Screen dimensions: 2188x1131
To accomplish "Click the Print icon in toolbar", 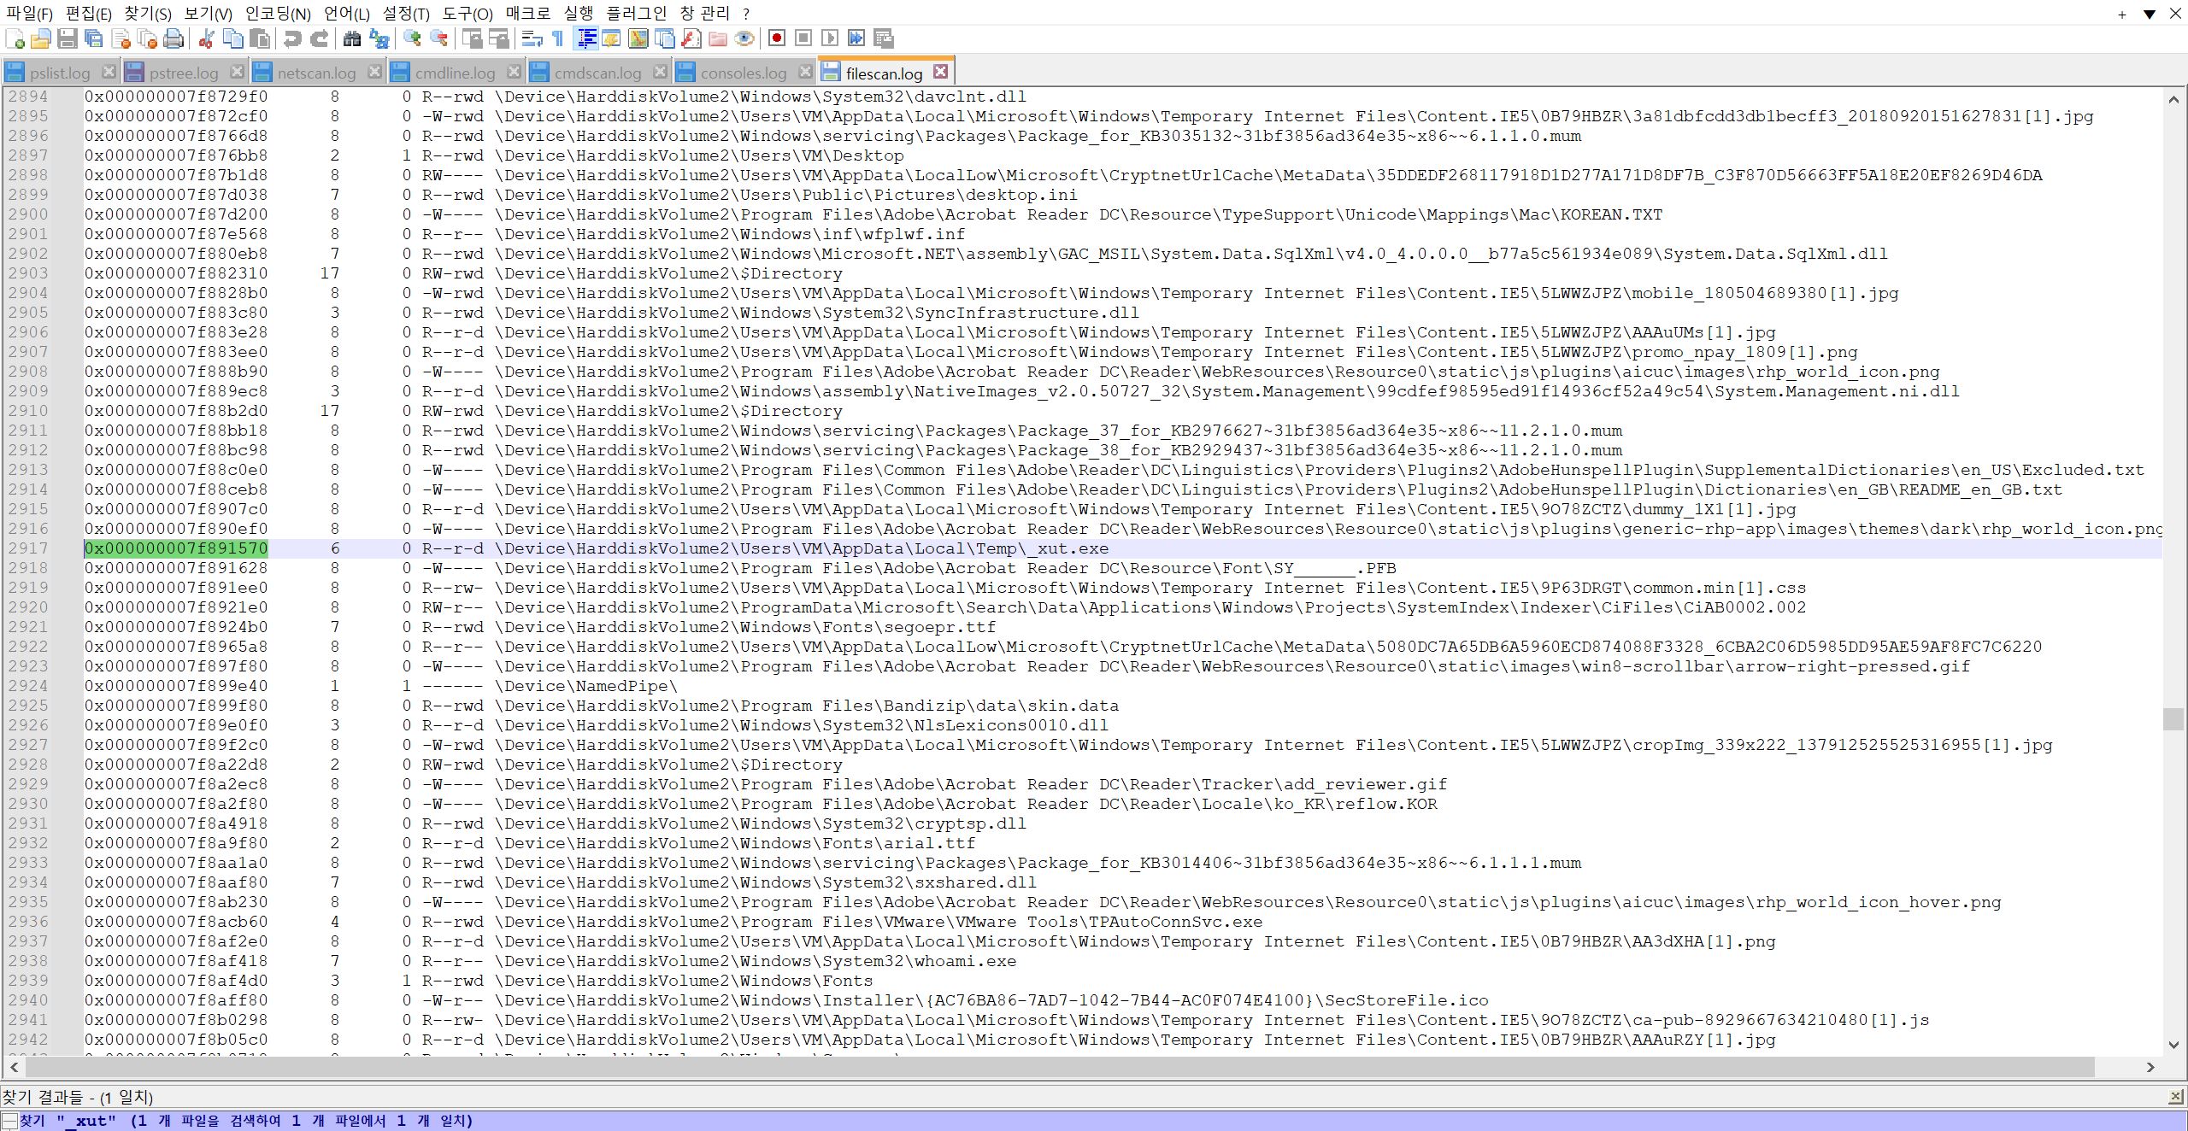I will click(174, 38).
